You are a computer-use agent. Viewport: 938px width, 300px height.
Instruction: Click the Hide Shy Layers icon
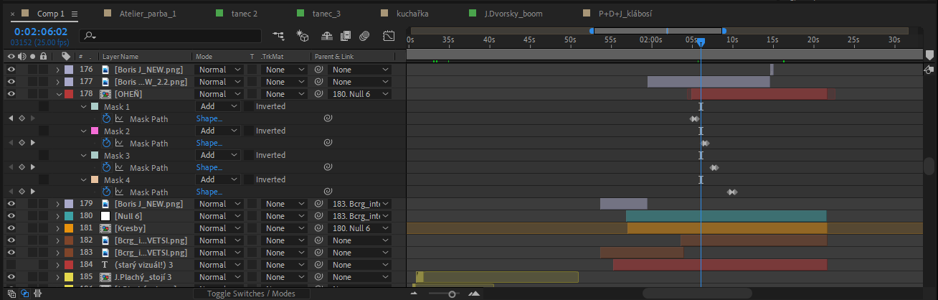click(x=326, y=35)
